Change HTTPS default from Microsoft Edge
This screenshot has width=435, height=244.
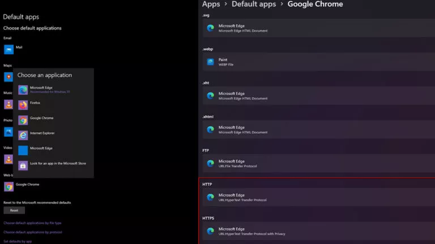(x=319, y=231)
